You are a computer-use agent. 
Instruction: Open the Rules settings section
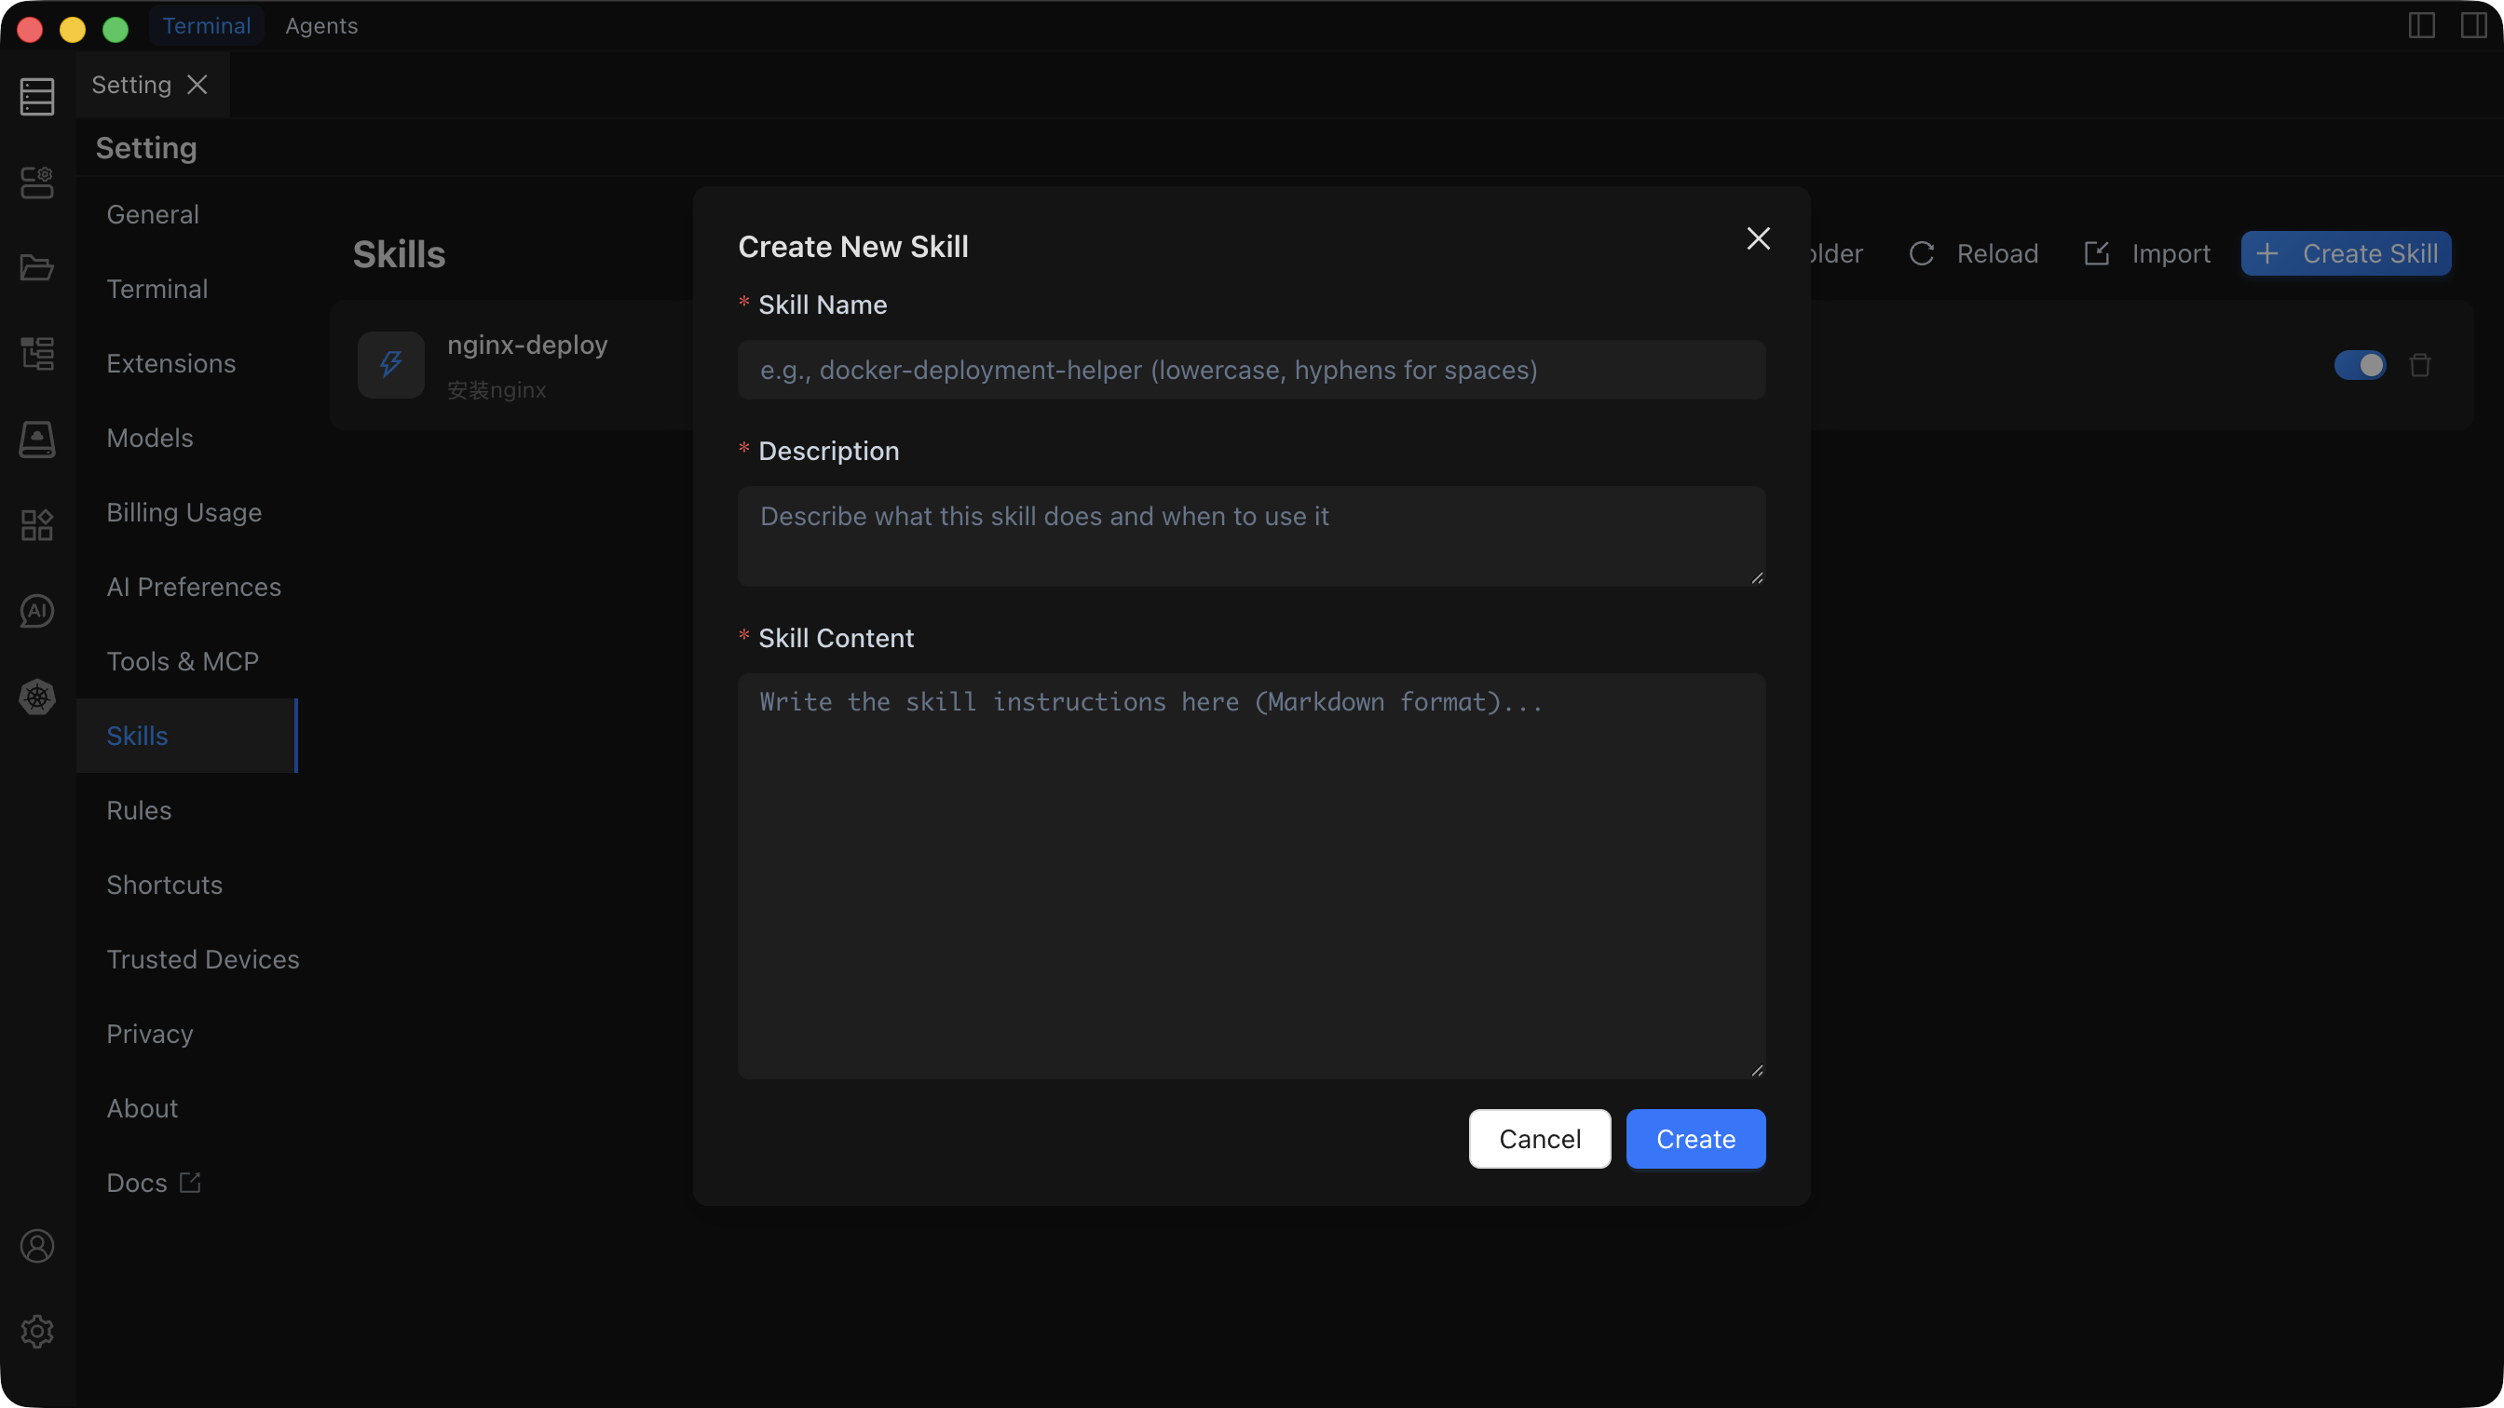tap(139, 810)
